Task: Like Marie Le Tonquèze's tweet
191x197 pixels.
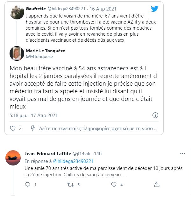Action: tap(13, 129)
